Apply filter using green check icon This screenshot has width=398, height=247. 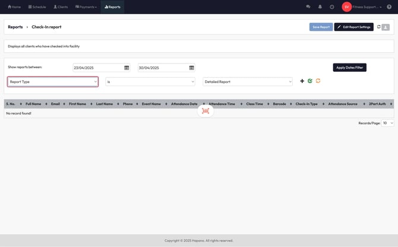(x=310, y=81)
